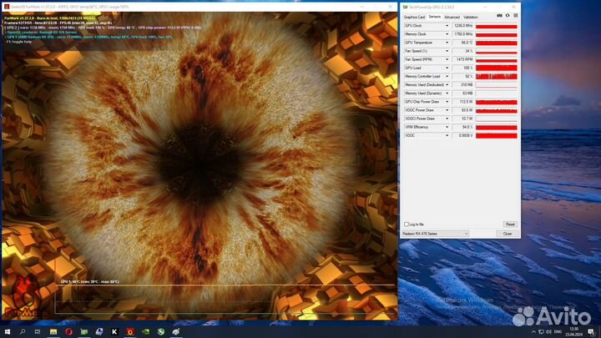Open File Explorer from the taskbar
The height and width of the screenshot is (338, 601).
[x=53, y=331]
